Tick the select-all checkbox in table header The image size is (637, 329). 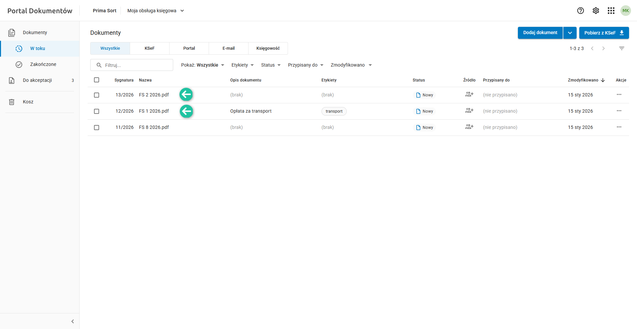coord(97,80)
